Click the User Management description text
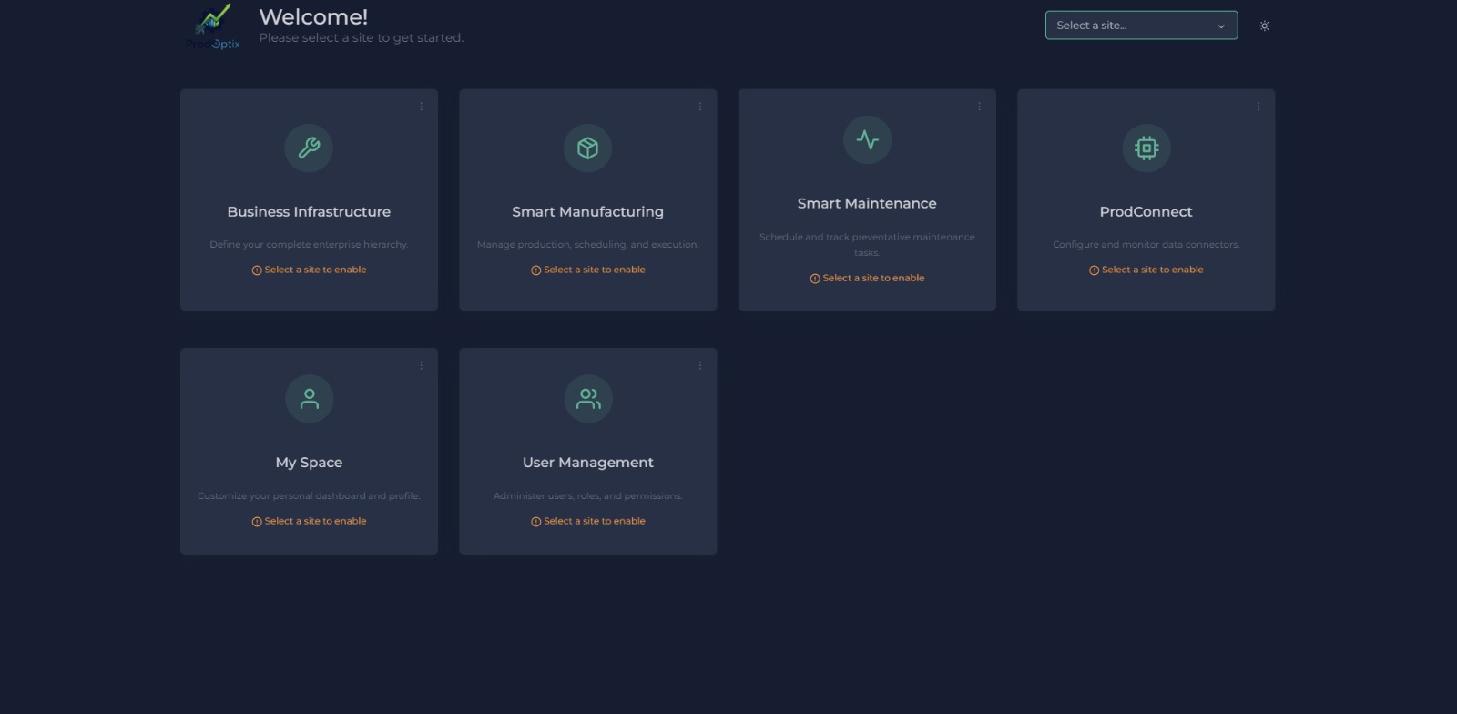Screen dimensions: 1457x714 [587, 496]
